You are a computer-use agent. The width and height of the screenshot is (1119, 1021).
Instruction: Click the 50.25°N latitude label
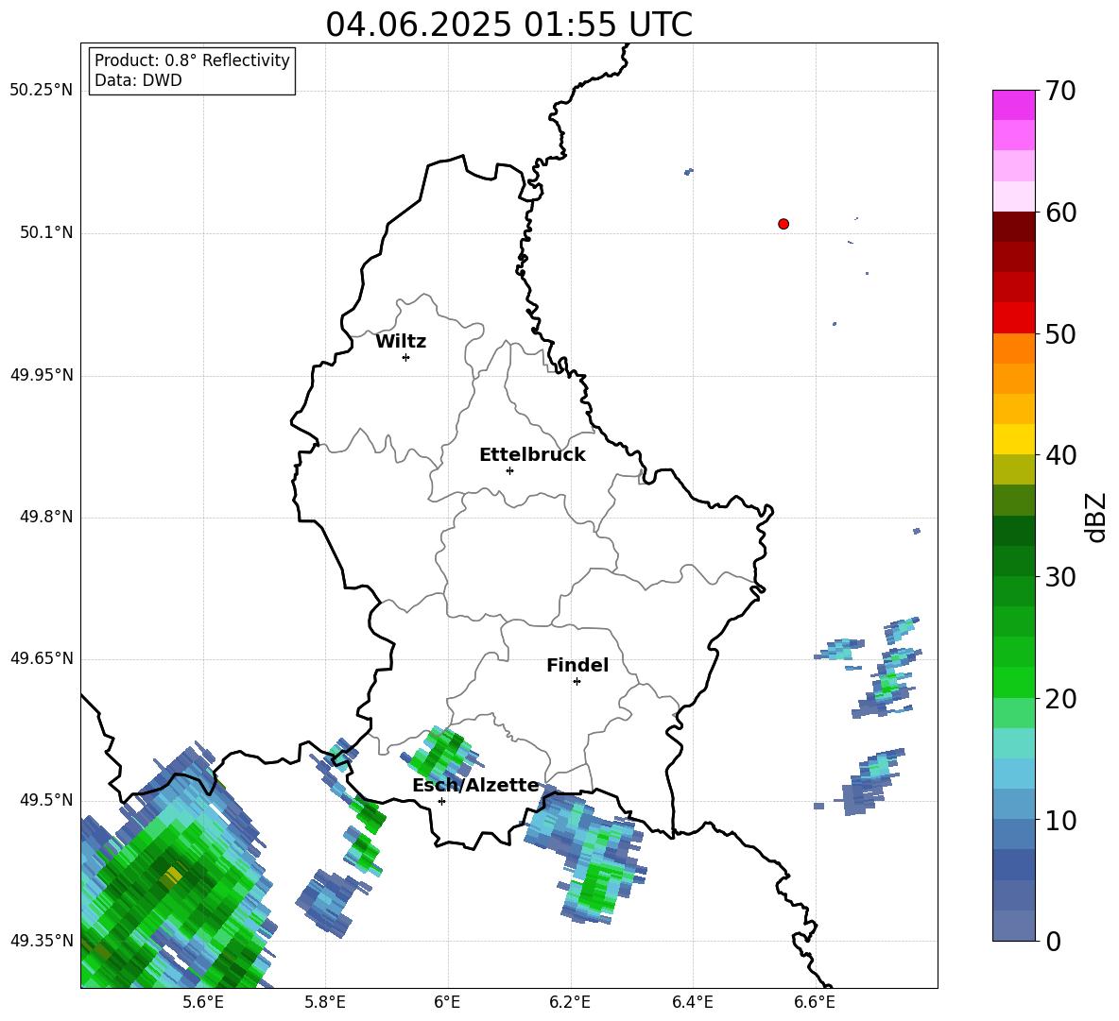41,91
